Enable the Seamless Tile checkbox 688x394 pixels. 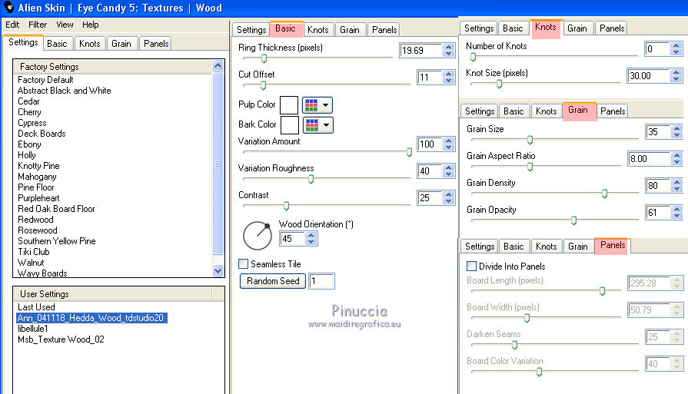pos(243,264)
